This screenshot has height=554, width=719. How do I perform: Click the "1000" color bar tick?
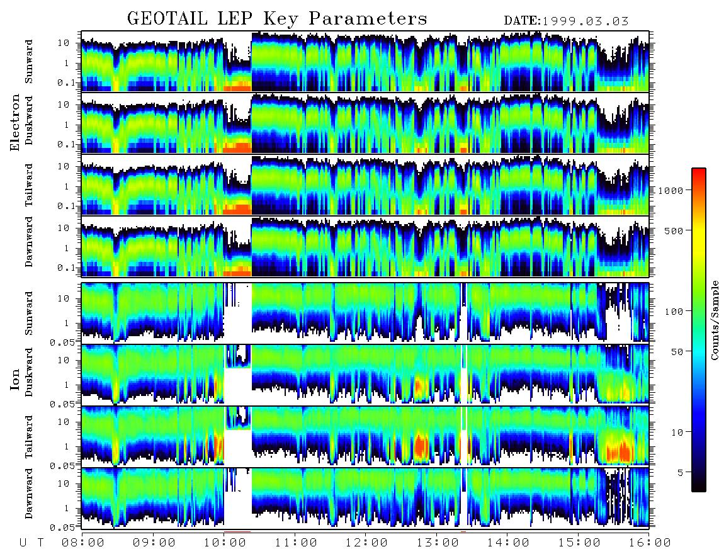tap(670, 191)
